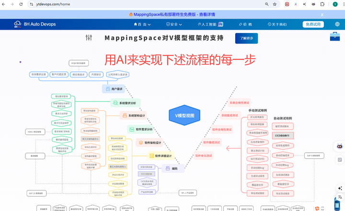Viewport: 345px width, 211px height.
Task: Click the 免费试用 button
Action: 313,24
